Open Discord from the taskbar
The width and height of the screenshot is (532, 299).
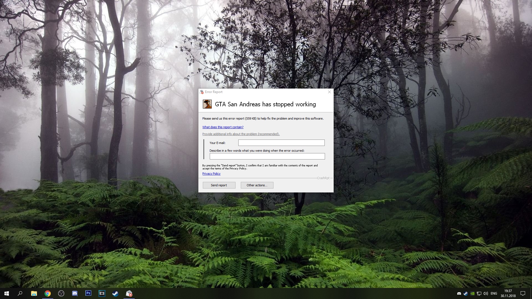75,293
